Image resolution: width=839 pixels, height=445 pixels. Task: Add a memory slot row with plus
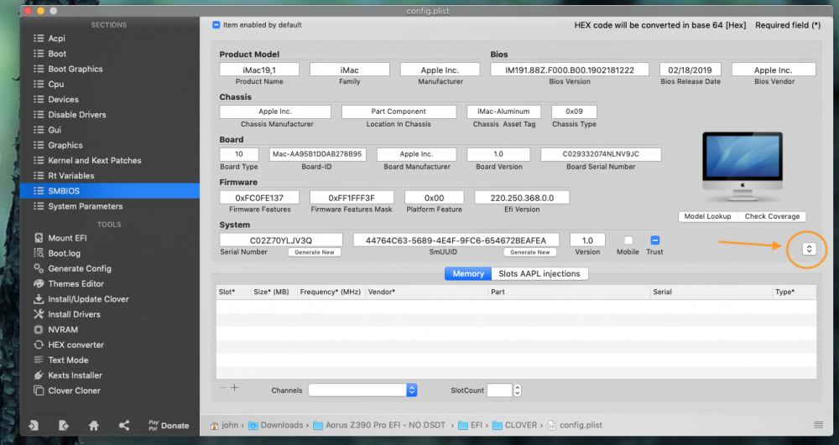tap(234, 388)
